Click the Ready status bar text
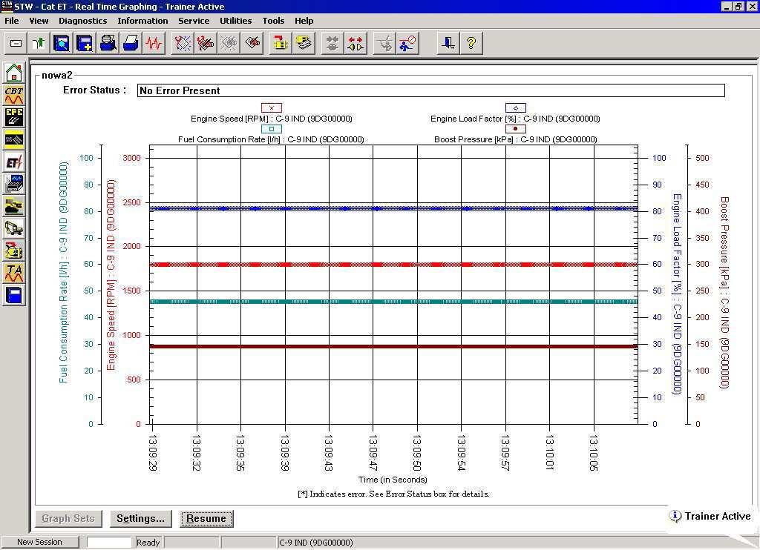 pyautogui.click(x=148, y=543)
